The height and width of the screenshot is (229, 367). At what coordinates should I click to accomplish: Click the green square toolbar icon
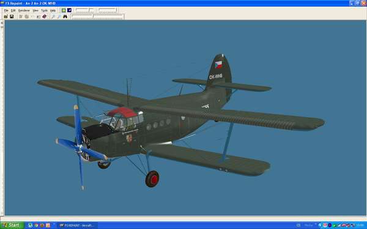(x=64, y=10)
